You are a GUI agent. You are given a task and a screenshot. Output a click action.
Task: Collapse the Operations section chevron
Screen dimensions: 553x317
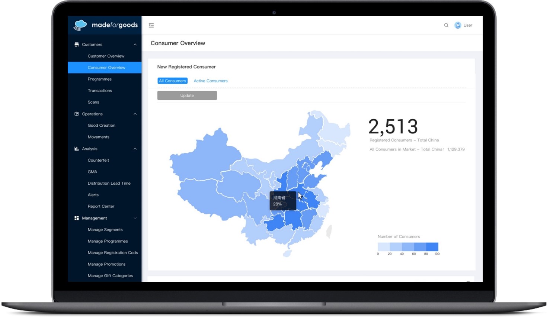[x=135, y=114]
